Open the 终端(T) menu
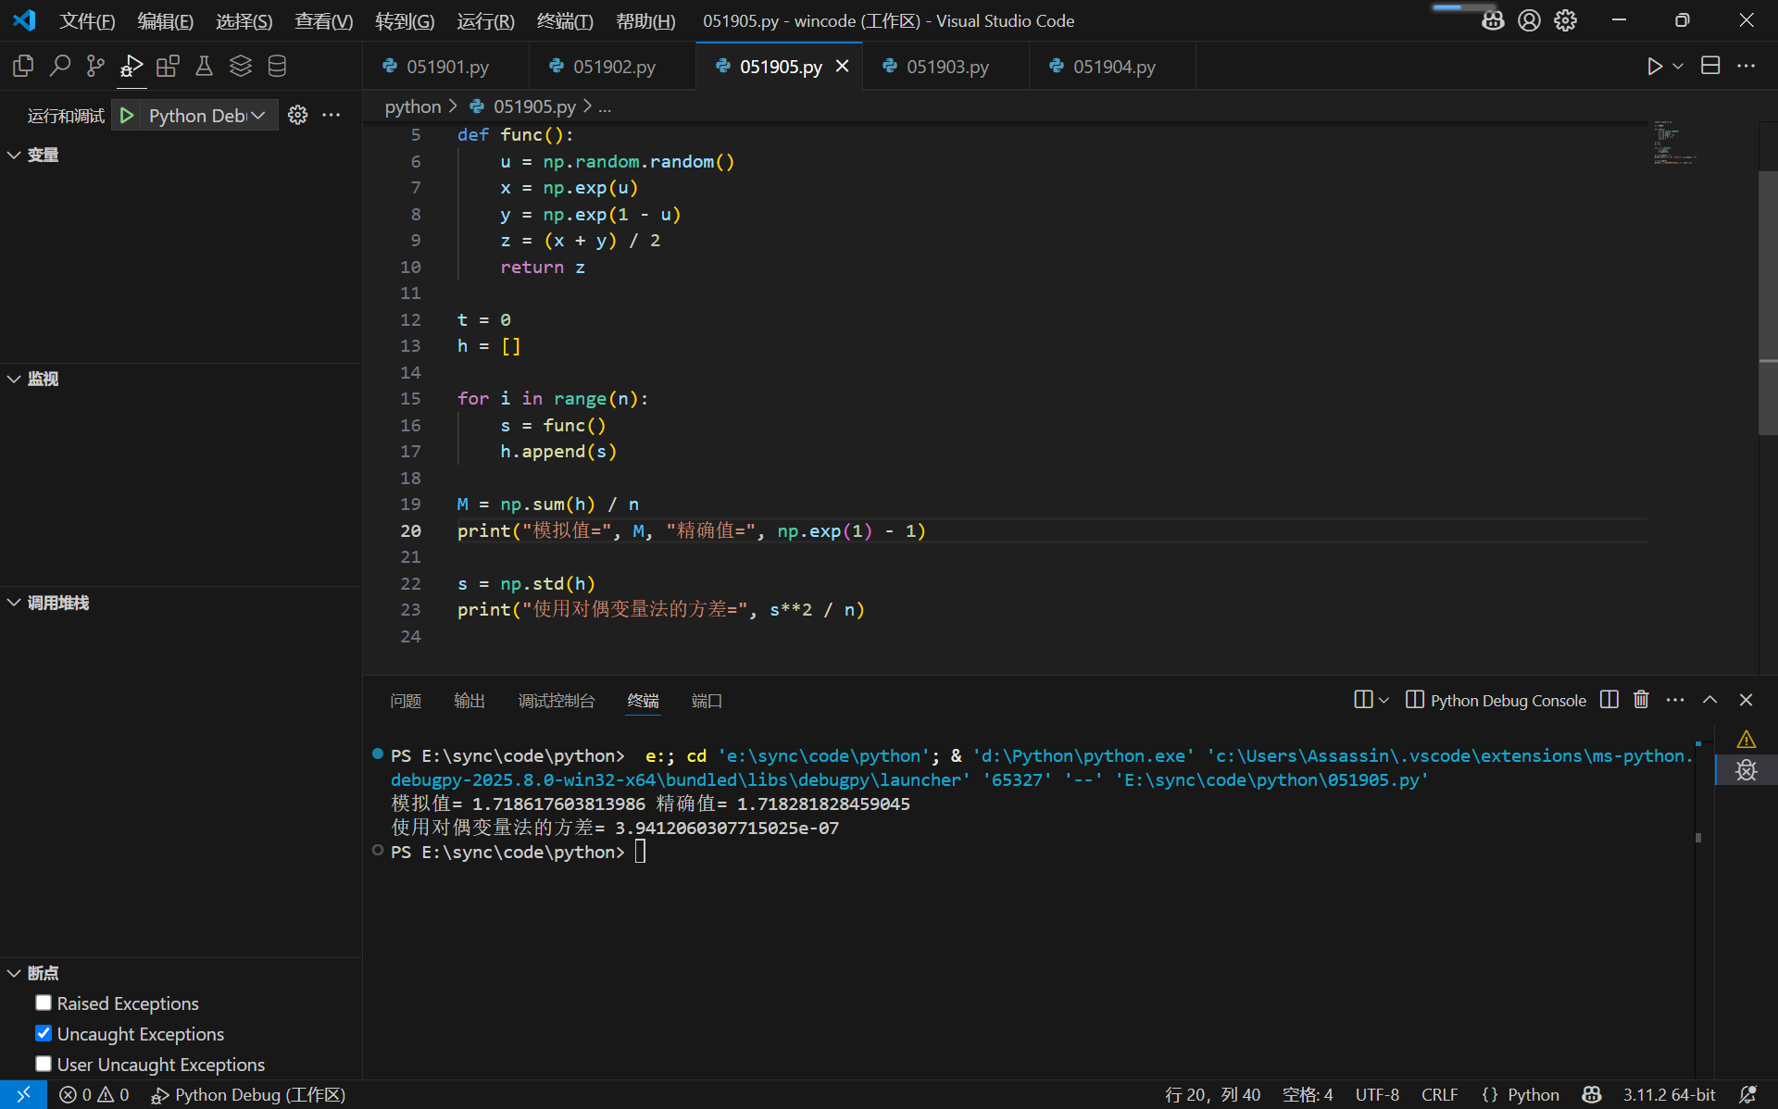 coord(564,20)
